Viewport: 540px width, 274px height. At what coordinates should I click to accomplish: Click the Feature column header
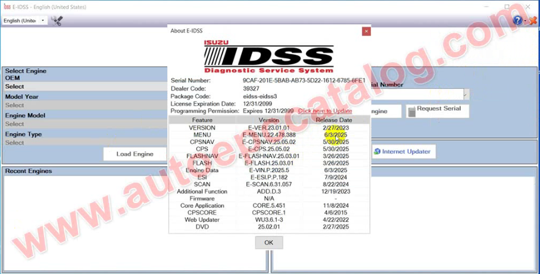tap(202, 120)
